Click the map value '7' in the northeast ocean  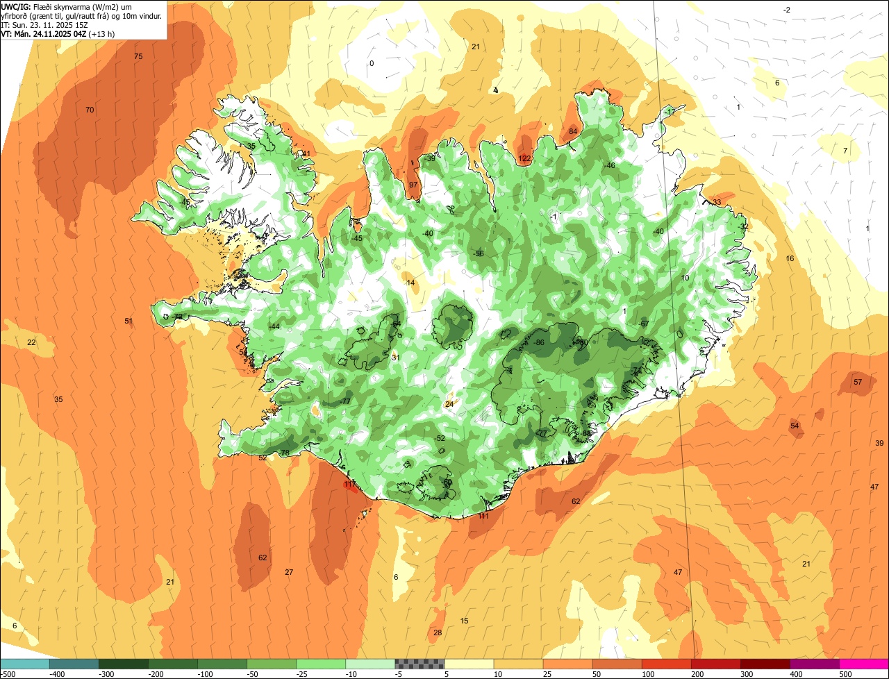click(x=845, y=151)
